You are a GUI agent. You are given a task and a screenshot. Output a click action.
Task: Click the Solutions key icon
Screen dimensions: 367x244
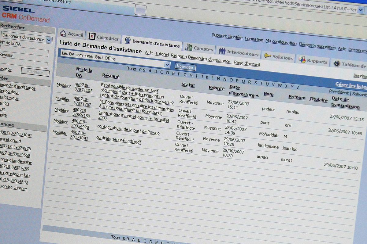pos(268,56)
